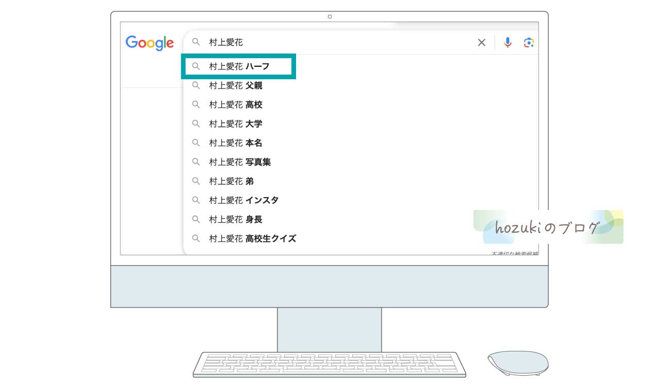Select suggestion 村上愛花 写真集

click(x=360, y=162)
